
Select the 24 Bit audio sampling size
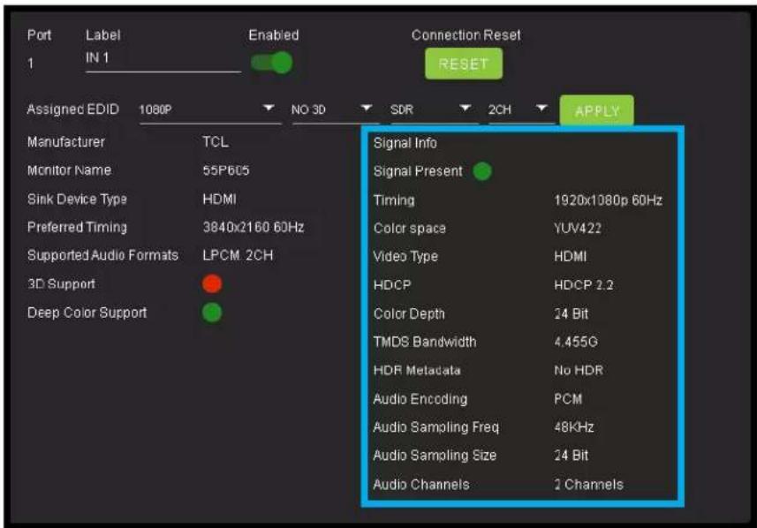(x=572, y=455)
